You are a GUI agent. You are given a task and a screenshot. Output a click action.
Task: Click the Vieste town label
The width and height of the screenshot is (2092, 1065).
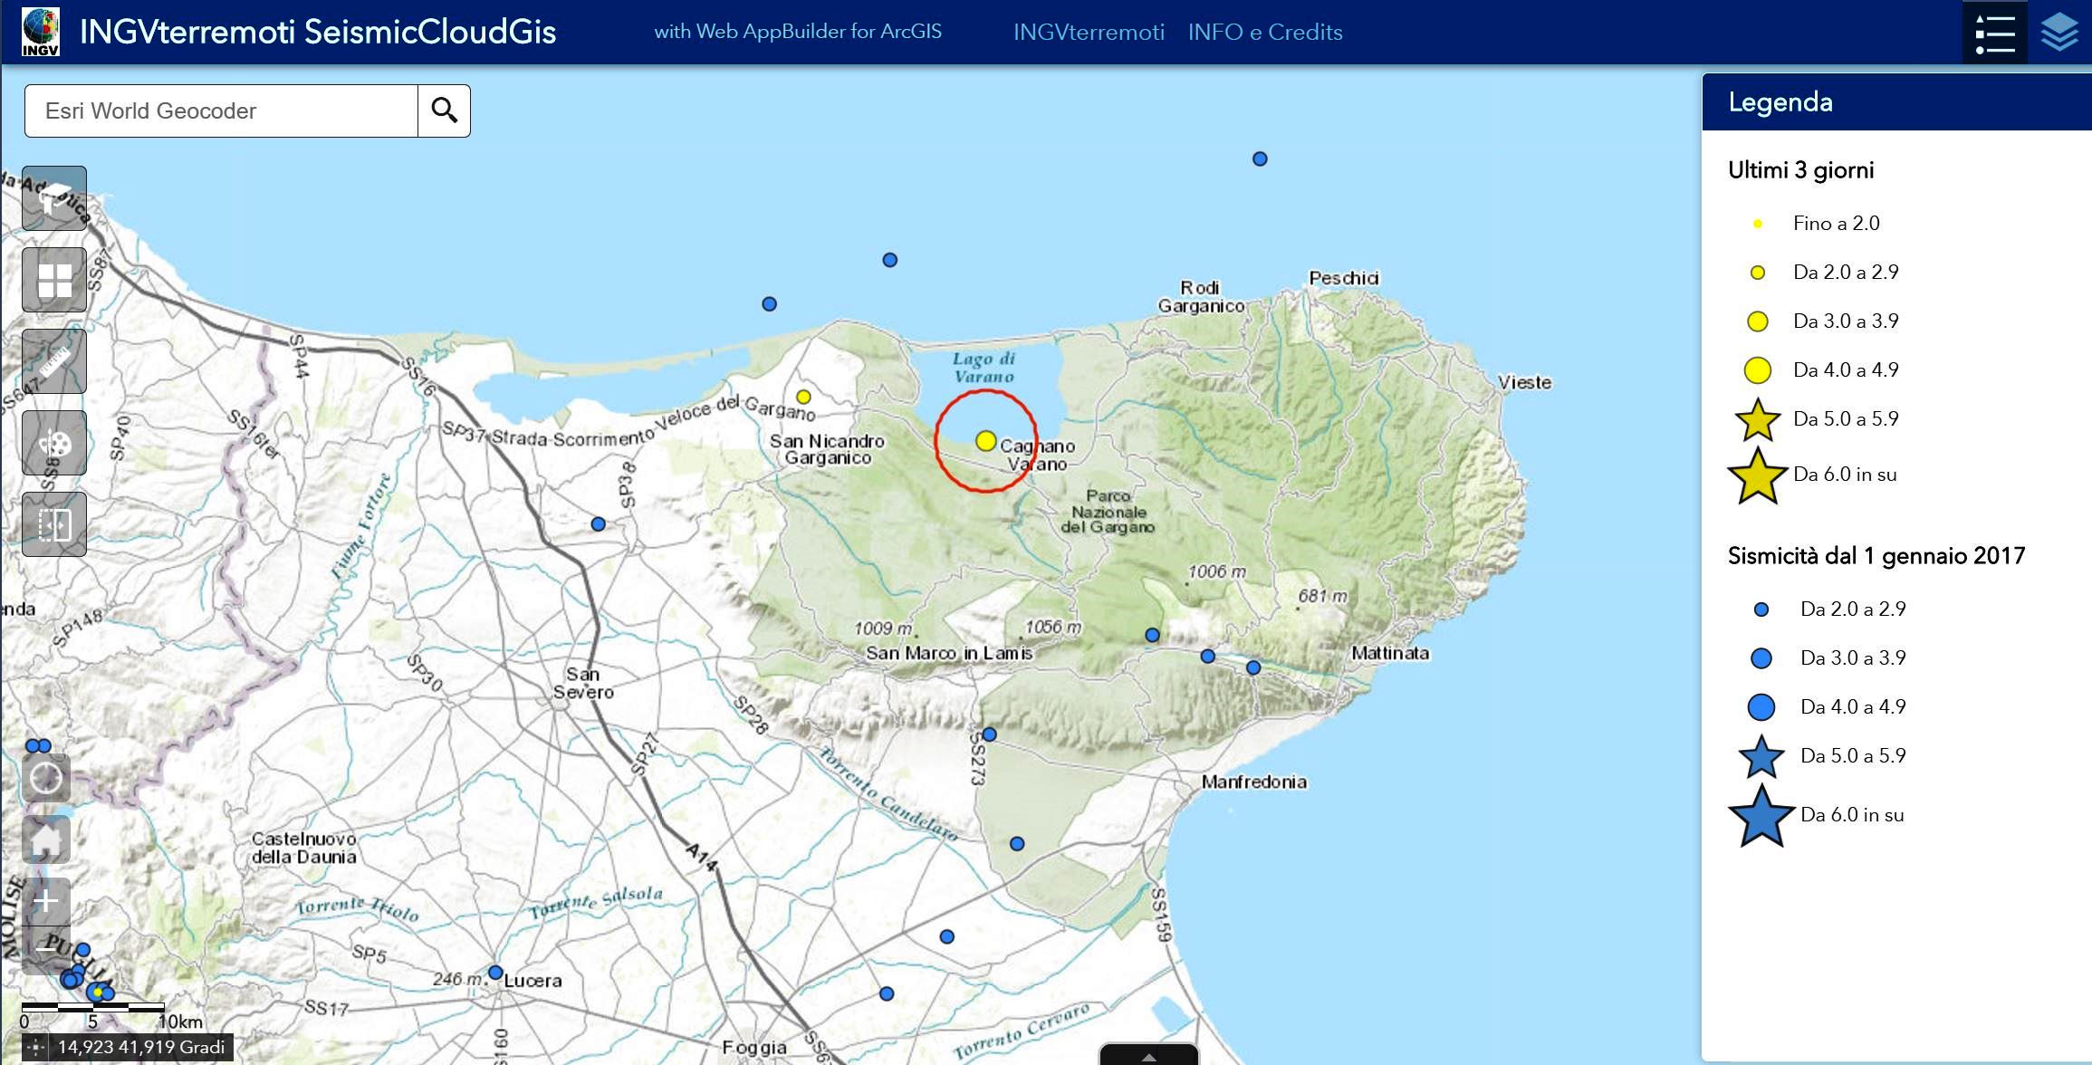click(x=1524, y=383)
